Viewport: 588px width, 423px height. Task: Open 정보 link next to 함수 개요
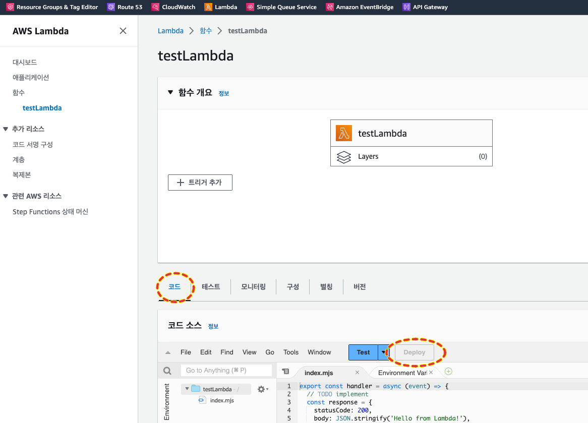(224, 93)
